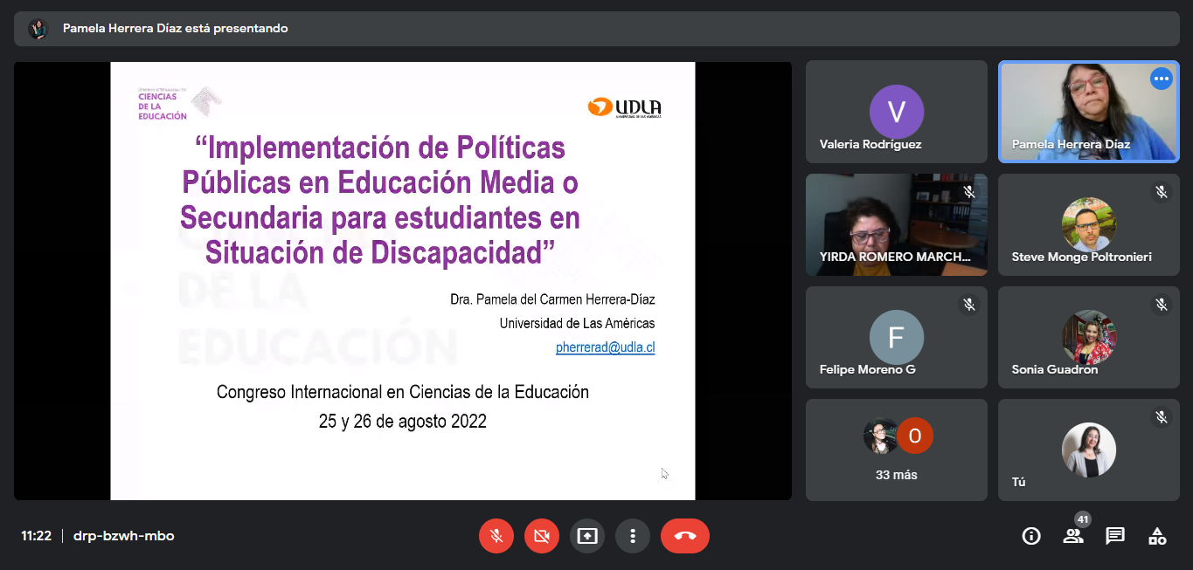Viewport: 1193px width, 570px height.
Task: Open meeting details info icon
Action: tap(1031, 536)
